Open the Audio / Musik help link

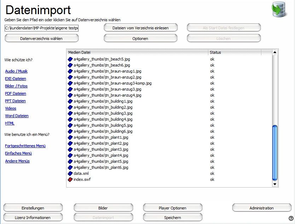(16, 71)
